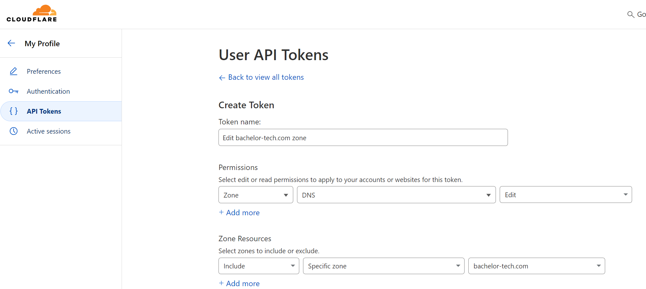Click Add more under Permissions

coord(239,212)
